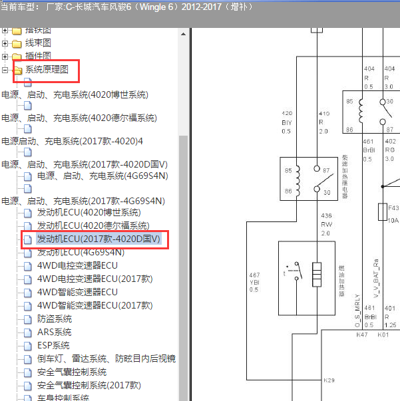Image resolution: width=400 pixels, height=401 pixels.
Task: Open 电源、启动、充电系统(2017款-4020D国V)
Action: tap(85, 164)
